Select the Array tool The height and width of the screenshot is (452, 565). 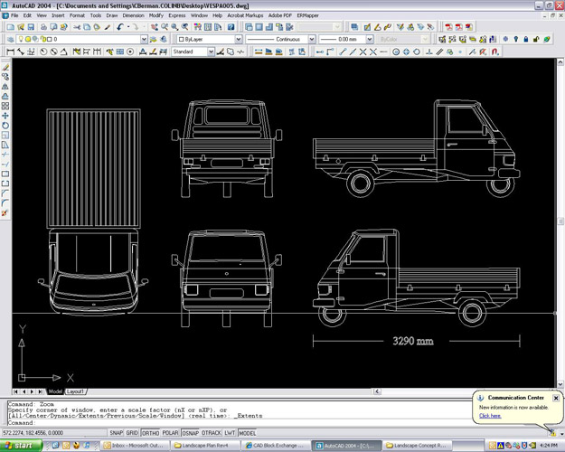[5, 106]
